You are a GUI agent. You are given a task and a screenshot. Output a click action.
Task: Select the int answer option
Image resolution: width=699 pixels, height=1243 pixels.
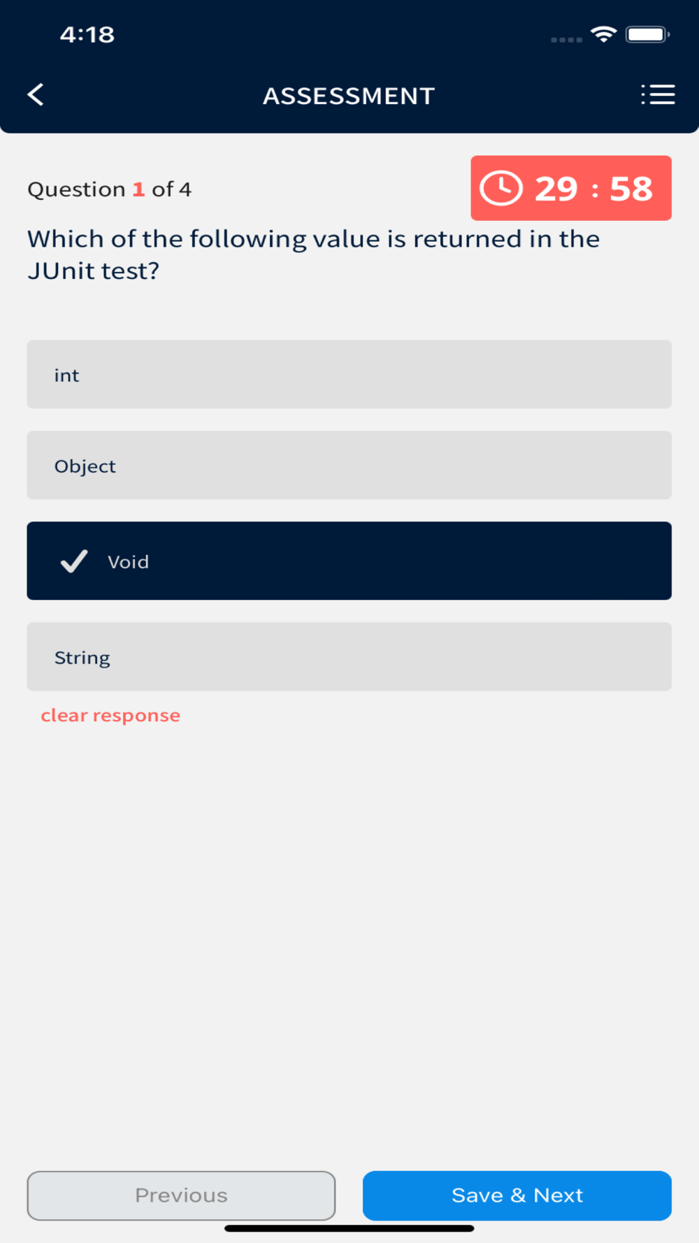click(x=349, y=375)
